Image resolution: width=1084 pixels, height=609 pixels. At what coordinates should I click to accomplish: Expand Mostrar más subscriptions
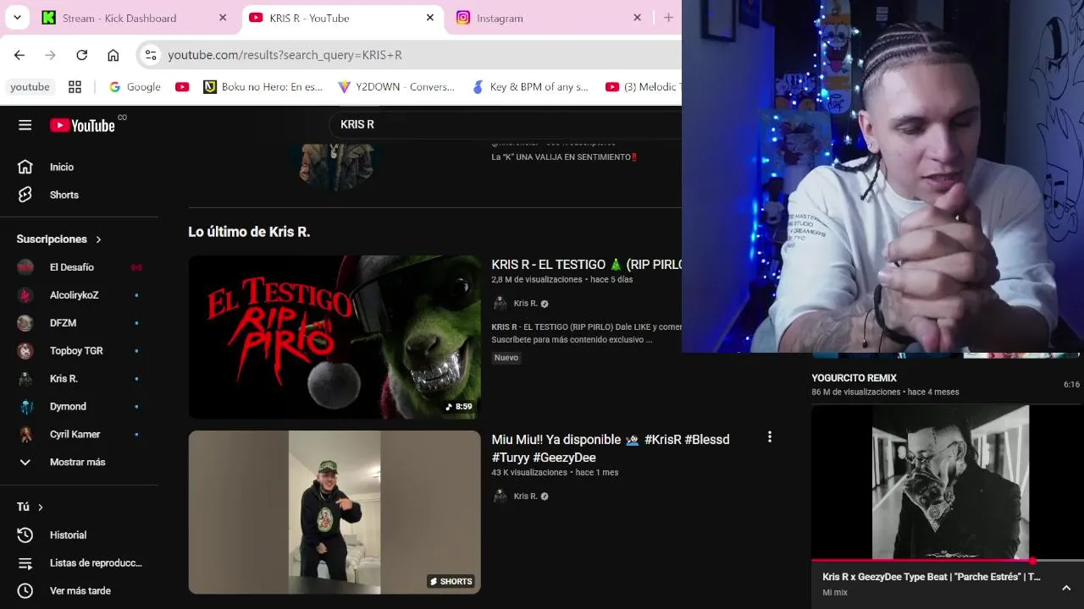(x=79, y=462)
